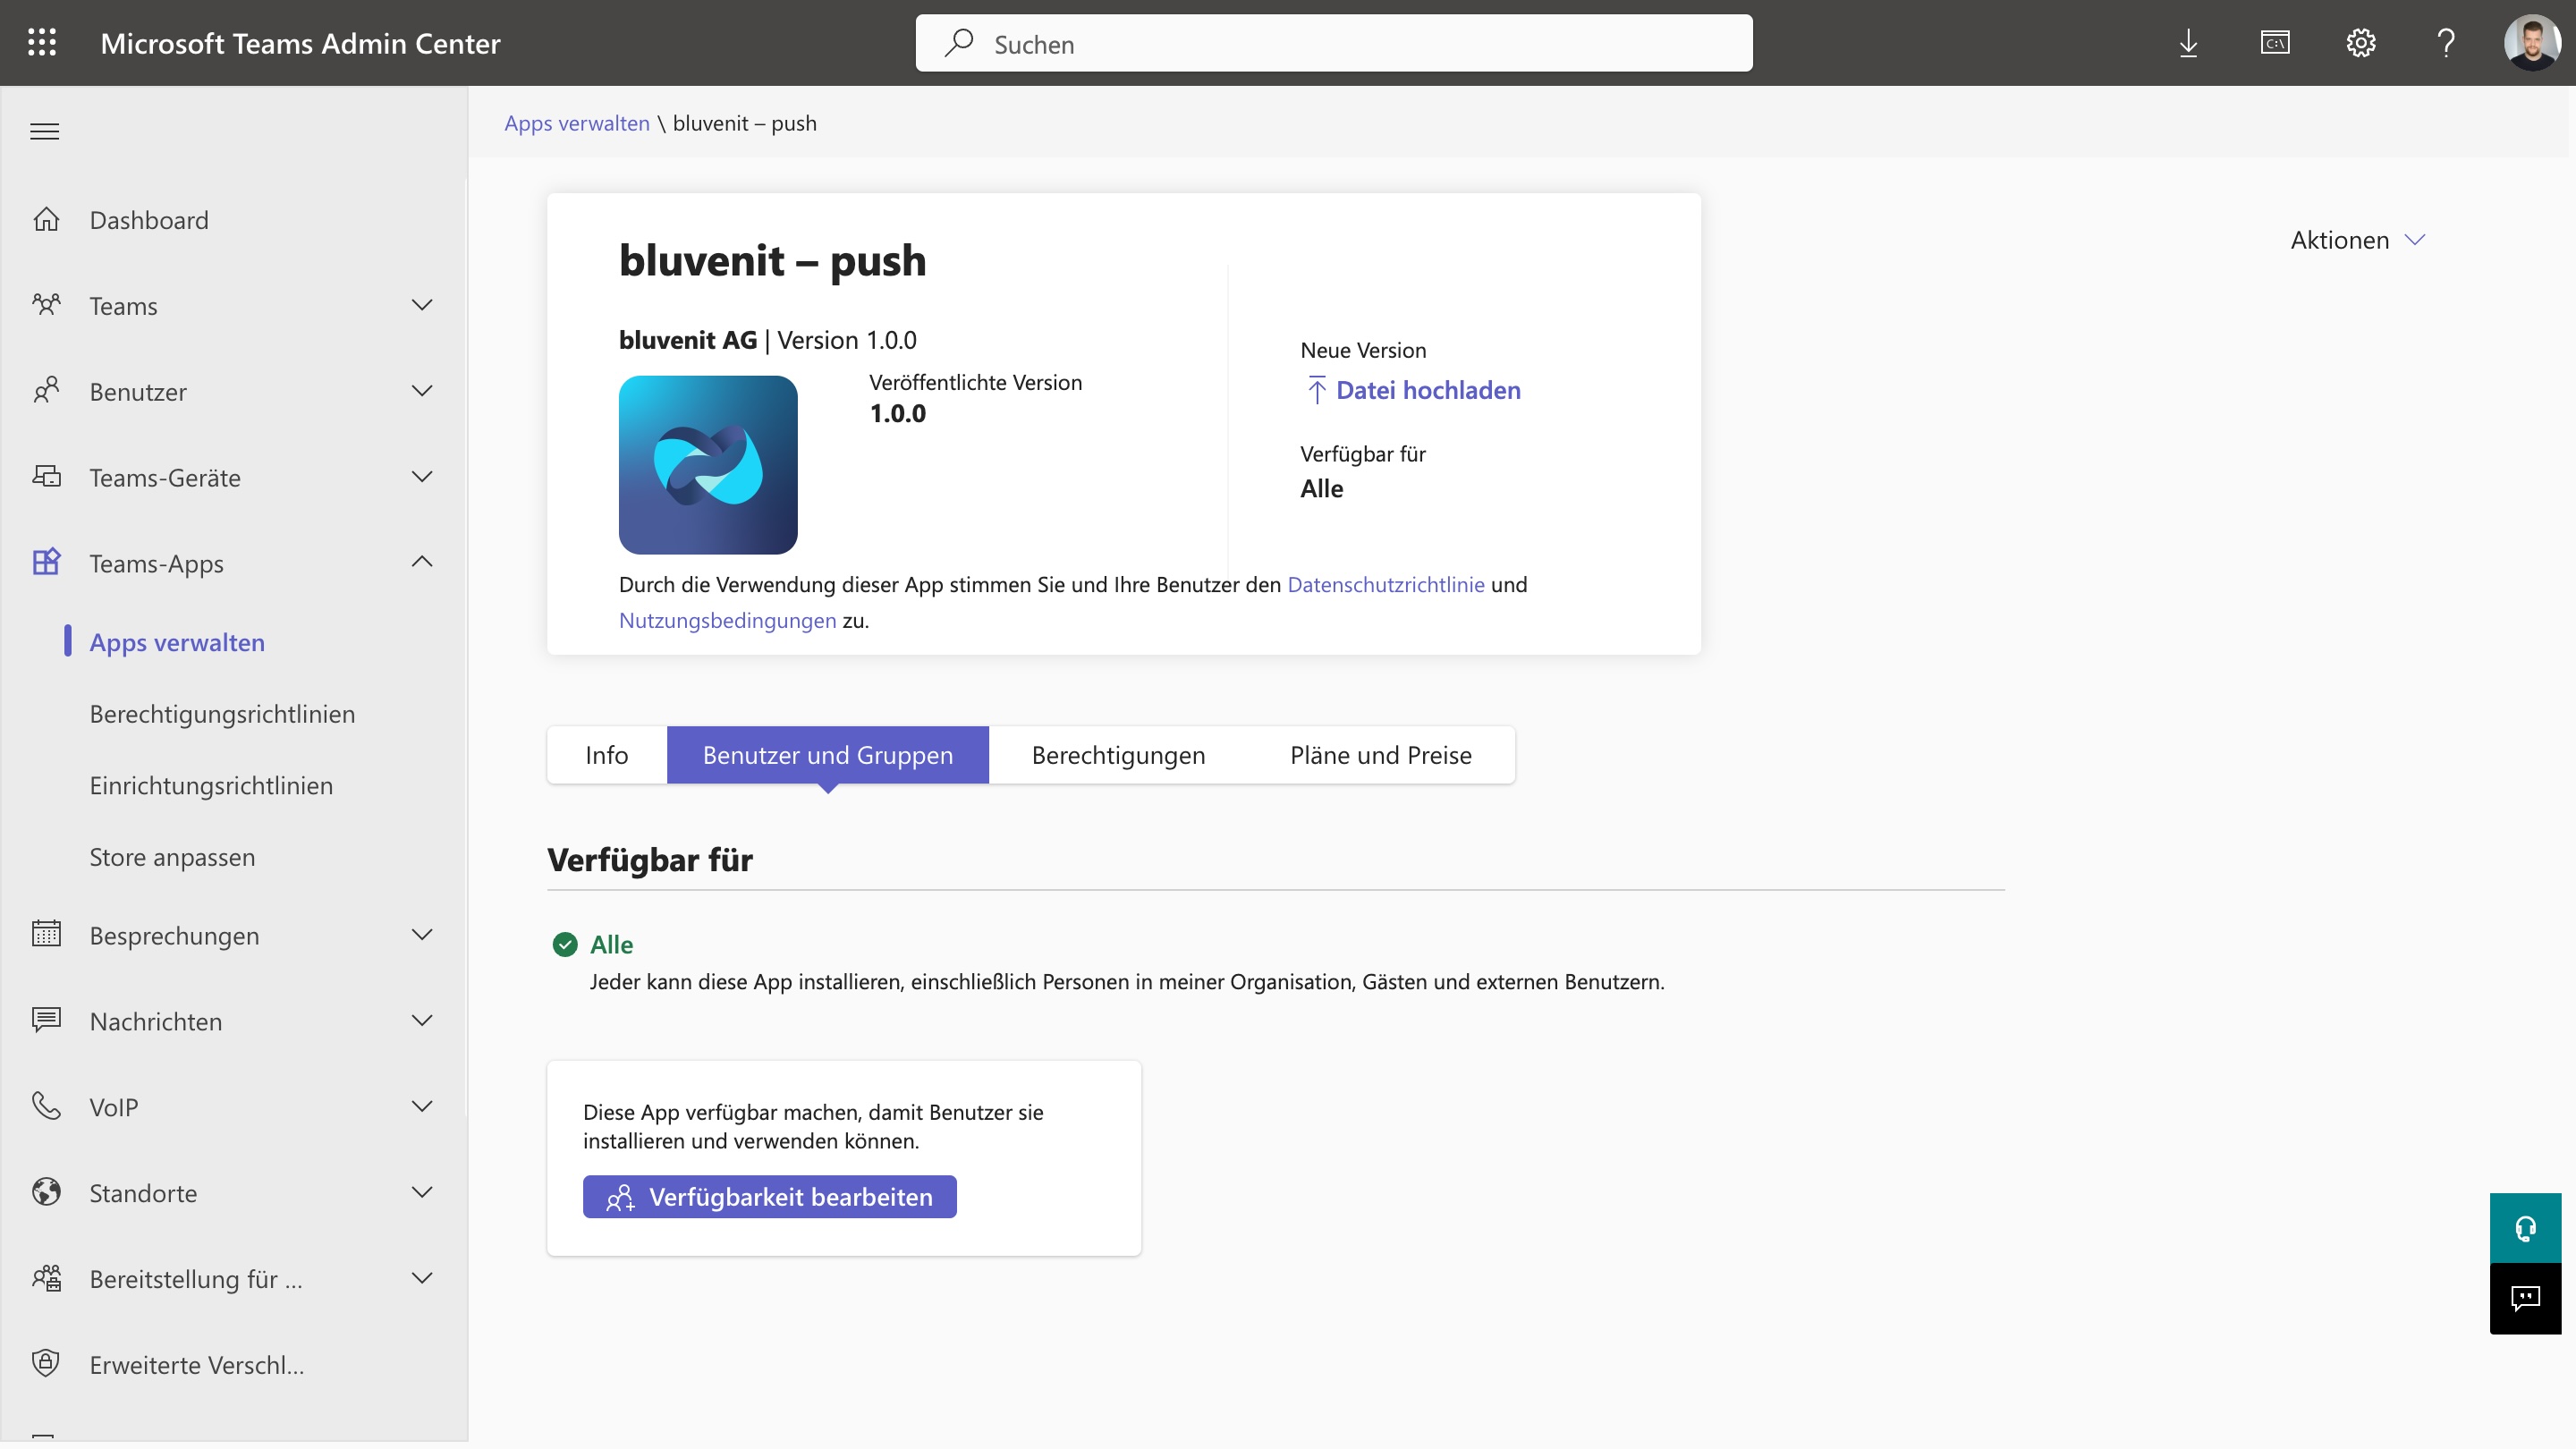Expand the Standorte chevron
This screenshot has height=1449, width=2576.
pyautogui.click(x=422, y=1192)
